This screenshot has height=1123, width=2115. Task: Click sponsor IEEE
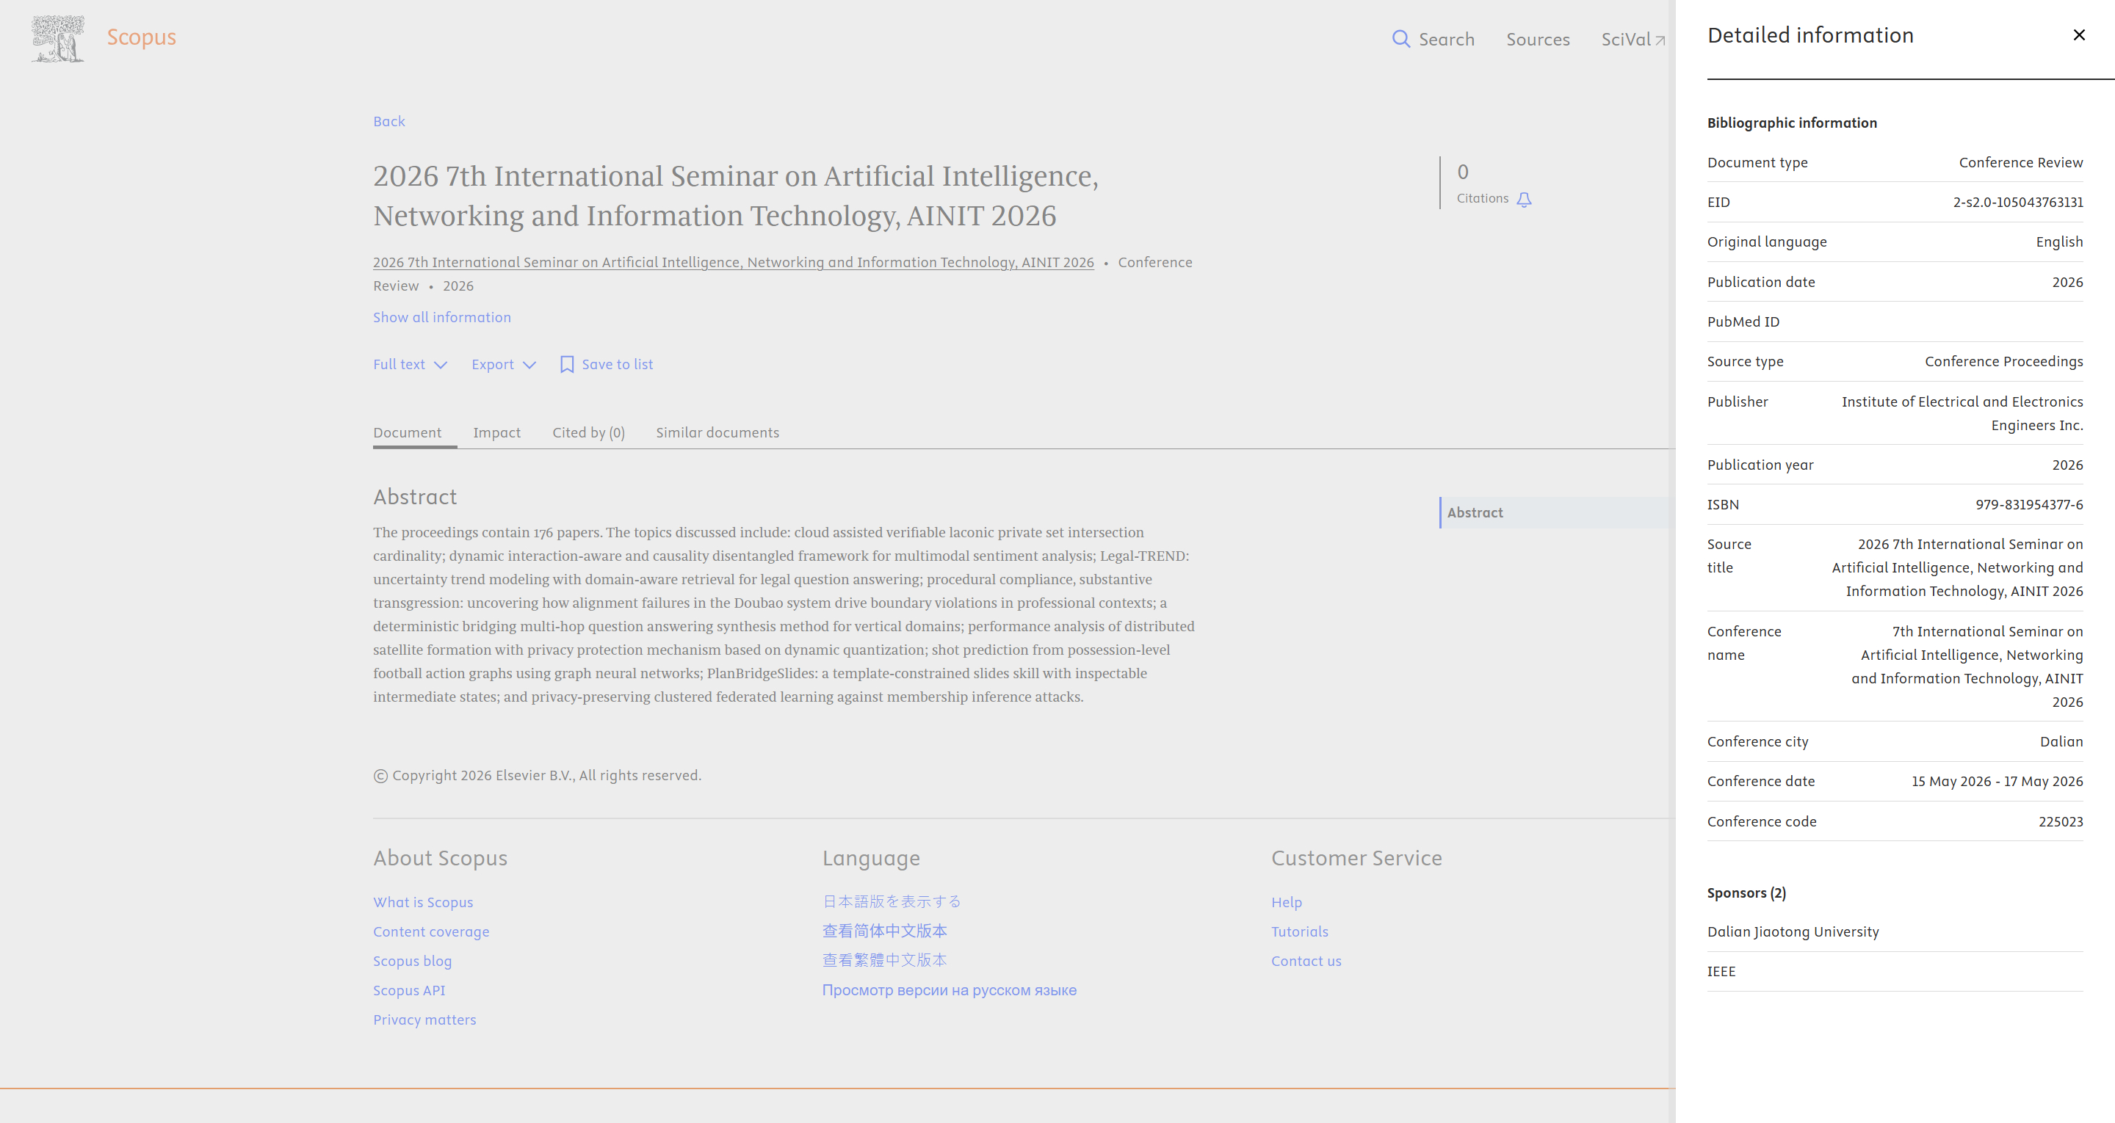click(x=1721, y=972)
